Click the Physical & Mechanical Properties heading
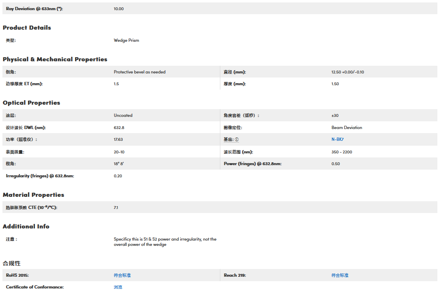439x297 pixels. pos(55,59)
